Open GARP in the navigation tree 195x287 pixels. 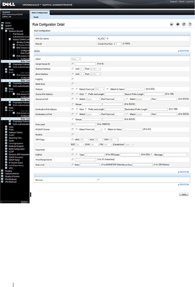pos(12,135)
